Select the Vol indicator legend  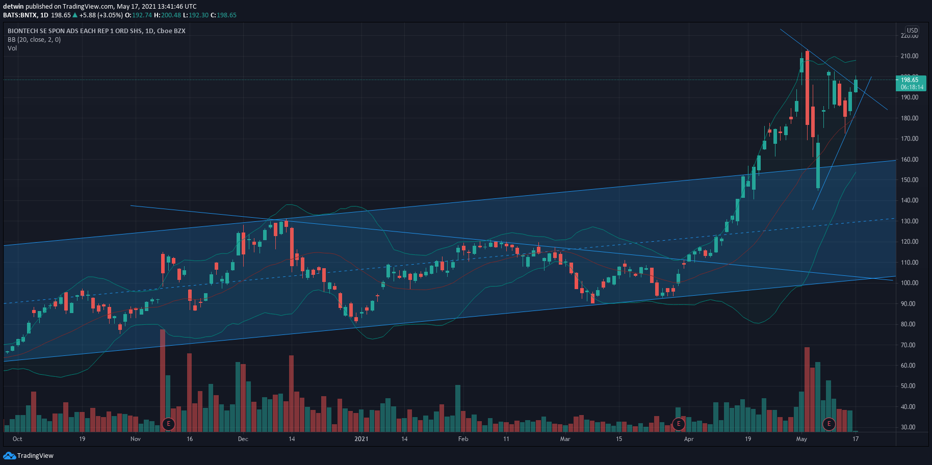(12, 48)
